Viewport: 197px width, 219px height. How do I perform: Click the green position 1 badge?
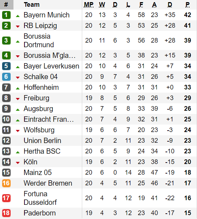[x=6, y=15]
